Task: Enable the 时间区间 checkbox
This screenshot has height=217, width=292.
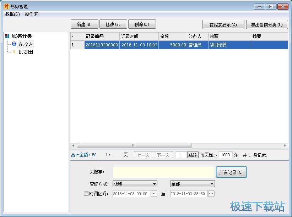Action: click(86, 194)
